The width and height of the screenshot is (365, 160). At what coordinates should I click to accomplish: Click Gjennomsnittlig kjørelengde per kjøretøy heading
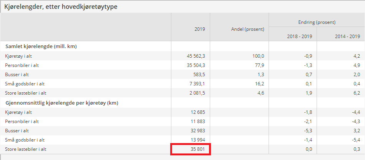(62, 103)
